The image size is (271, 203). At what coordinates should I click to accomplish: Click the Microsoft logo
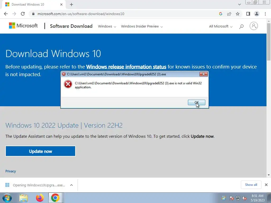(23, 26)
